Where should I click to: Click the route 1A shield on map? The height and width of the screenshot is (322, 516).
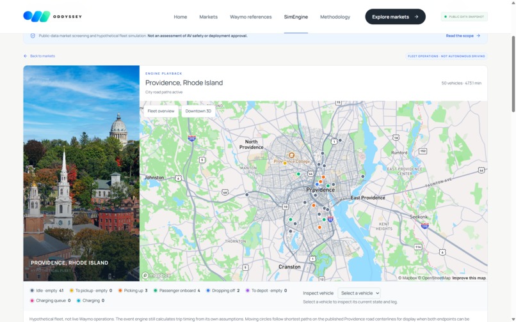point(396,137)
